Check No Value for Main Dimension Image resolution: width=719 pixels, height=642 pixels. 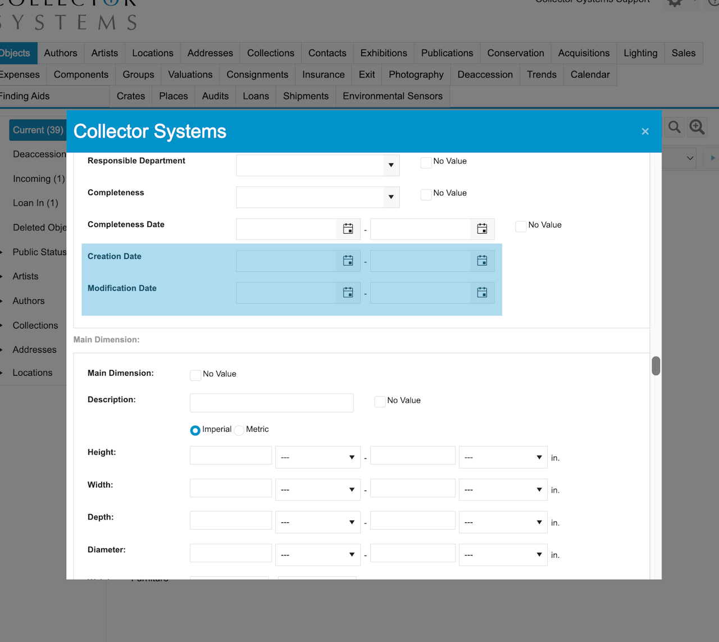coord(195,375)
